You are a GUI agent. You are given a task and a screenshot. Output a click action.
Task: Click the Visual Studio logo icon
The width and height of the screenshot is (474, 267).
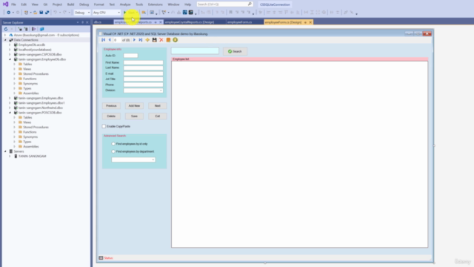pyautogui.click(x=5, y=4)
